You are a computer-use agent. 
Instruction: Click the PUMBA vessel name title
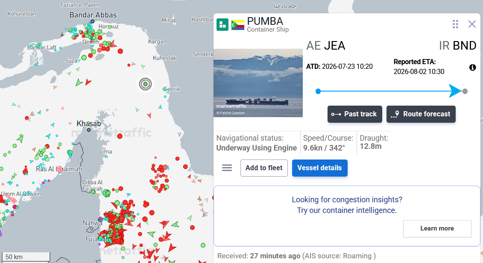pos(265,21)
